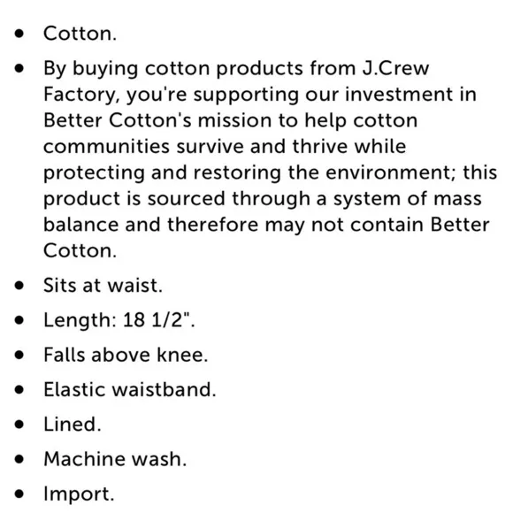Click the 'Lined.' bullet item
513x513 pixels.
[73, 424]
